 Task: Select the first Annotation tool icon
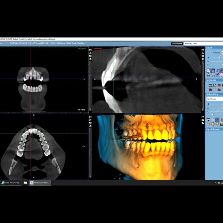click(210, 85)
